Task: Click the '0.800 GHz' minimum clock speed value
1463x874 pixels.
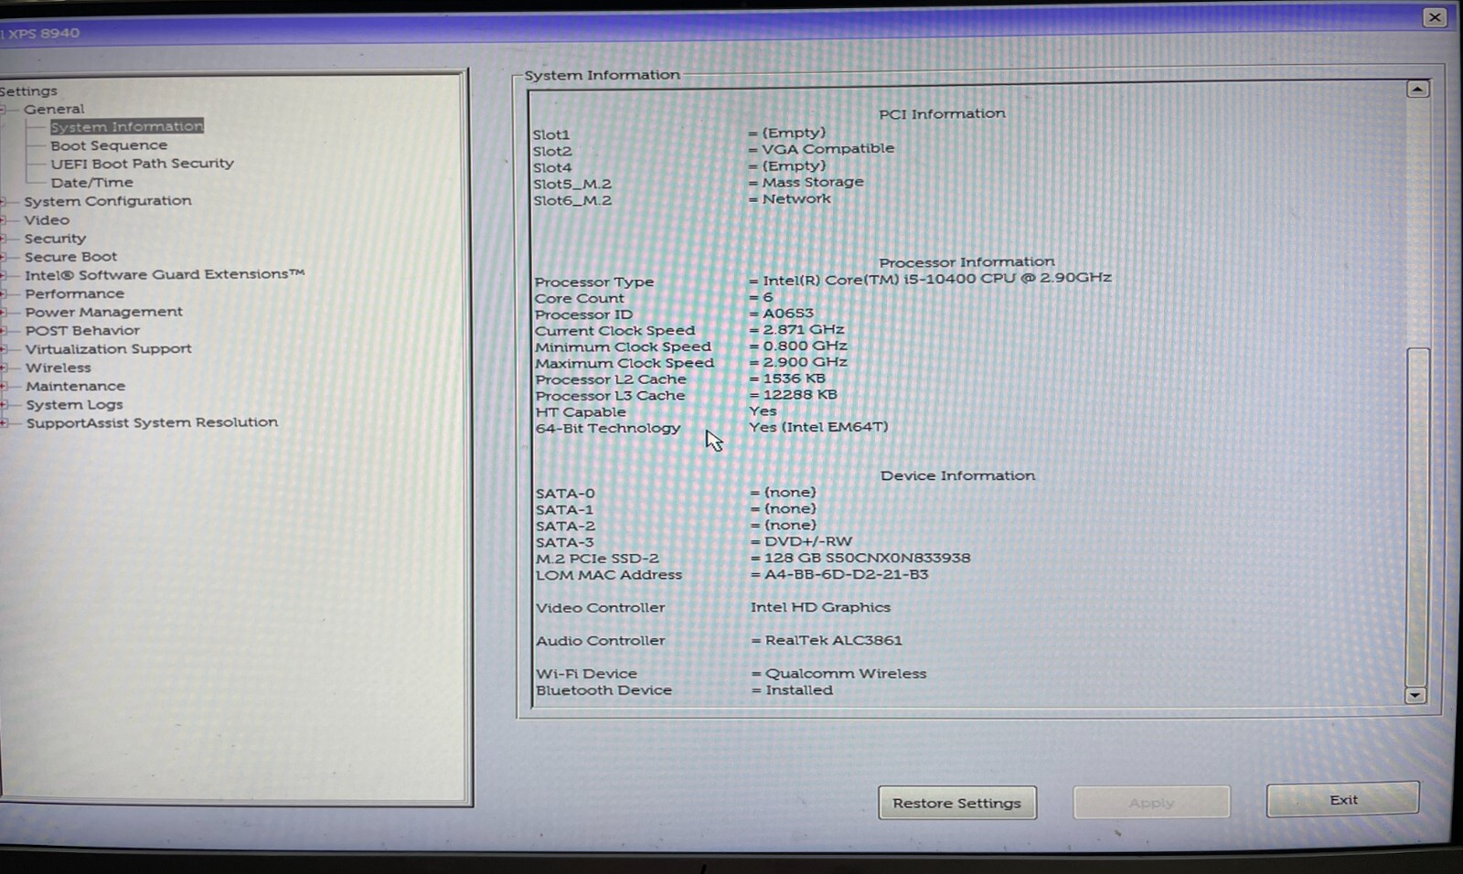Action: (805, 346)
